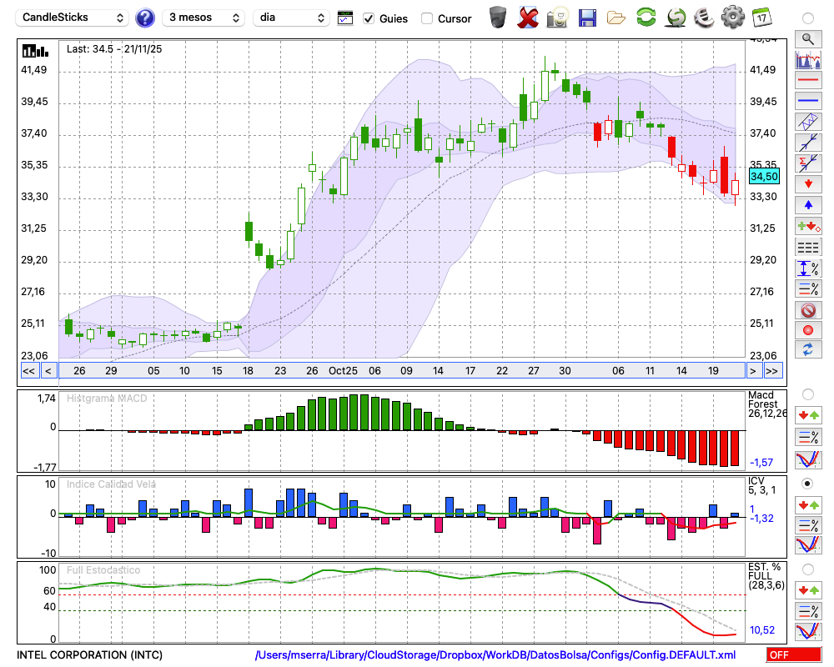Screen dimensions: 834x667
Task: Click ICV panel curve indicator button
Action: click(x=808, y=545)
